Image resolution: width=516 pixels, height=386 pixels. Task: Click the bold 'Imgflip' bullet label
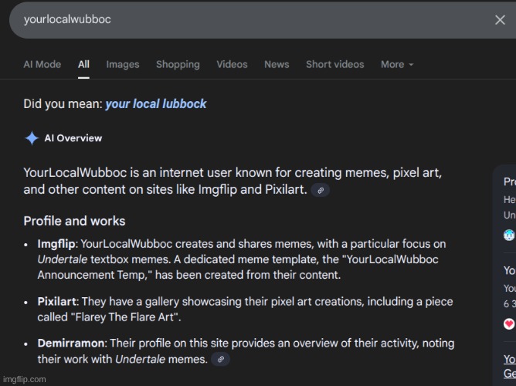(x=56, y=244)
